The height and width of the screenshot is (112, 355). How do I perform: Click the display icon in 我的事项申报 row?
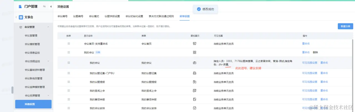coord(195,99)
